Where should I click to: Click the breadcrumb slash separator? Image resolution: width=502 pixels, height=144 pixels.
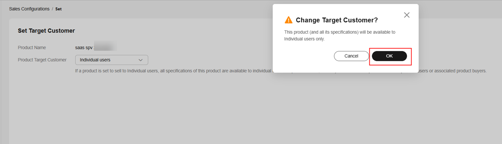pyautogui.click(x=52, y=9)
